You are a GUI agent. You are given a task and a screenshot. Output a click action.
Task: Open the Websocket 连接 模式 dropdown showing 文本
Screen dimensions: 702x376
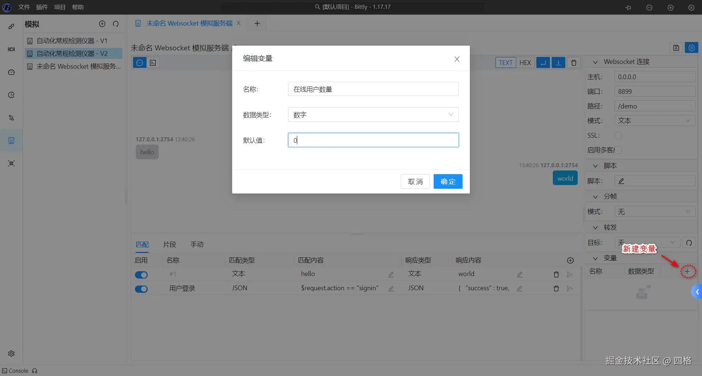(x=655, y=121)
